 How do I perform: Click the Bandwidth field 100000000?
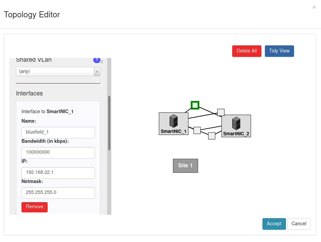pyautogui.click(x=58, y=152)
